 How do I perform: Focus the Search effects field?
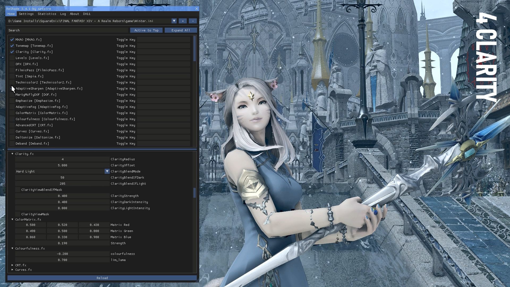[68, 30]
